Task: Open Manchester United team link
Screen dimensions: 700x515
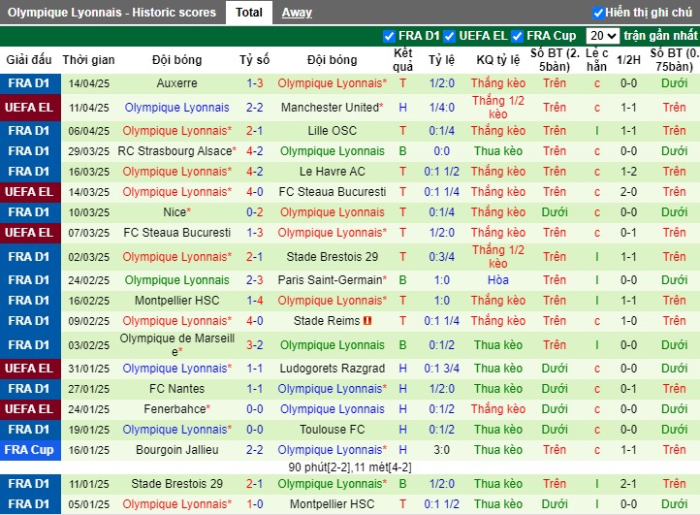Action: coord(330,108)
